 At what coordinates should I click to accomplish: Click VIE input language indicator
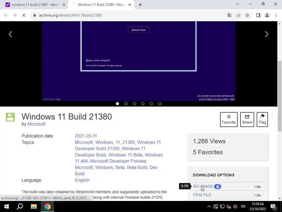[x=243, y=206]
